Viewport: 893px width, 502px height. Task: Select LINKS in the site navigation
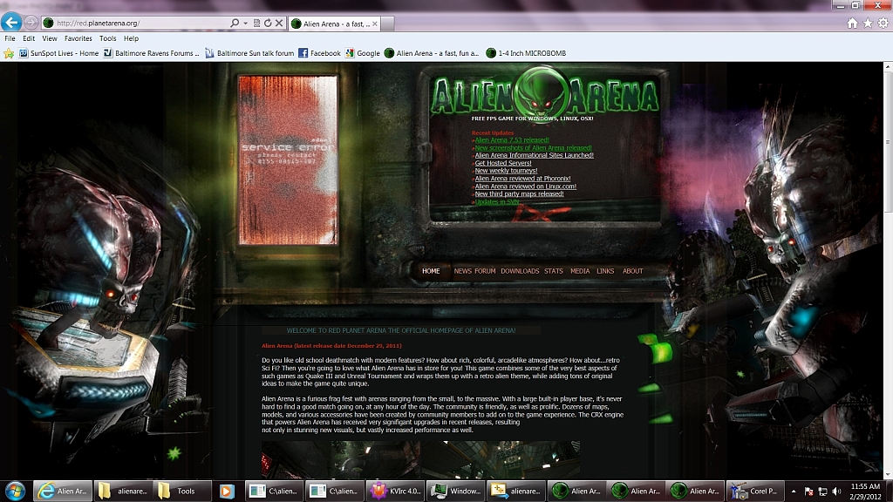(x=605, y=272)
